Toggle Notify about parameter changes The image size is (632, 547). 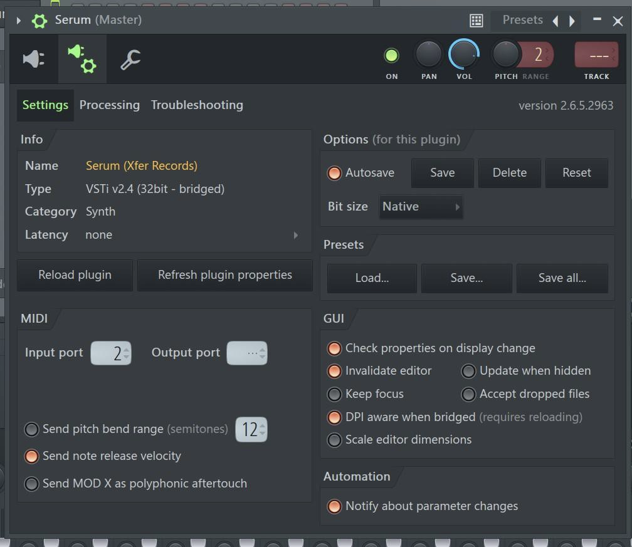click(x=334, y=506)
